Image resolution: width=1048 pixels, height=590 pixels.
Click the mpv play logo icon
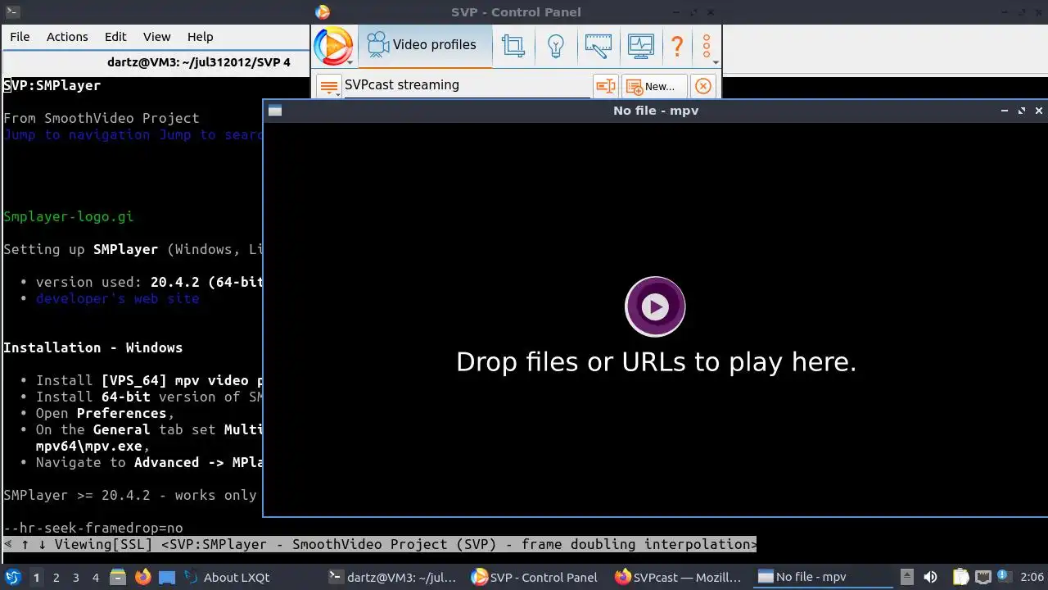(x=655, y=306)
